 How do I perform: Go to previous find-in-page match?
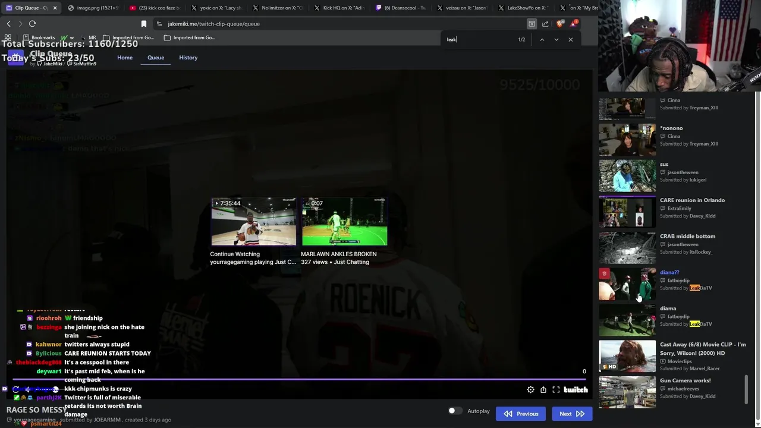[542, 39]
